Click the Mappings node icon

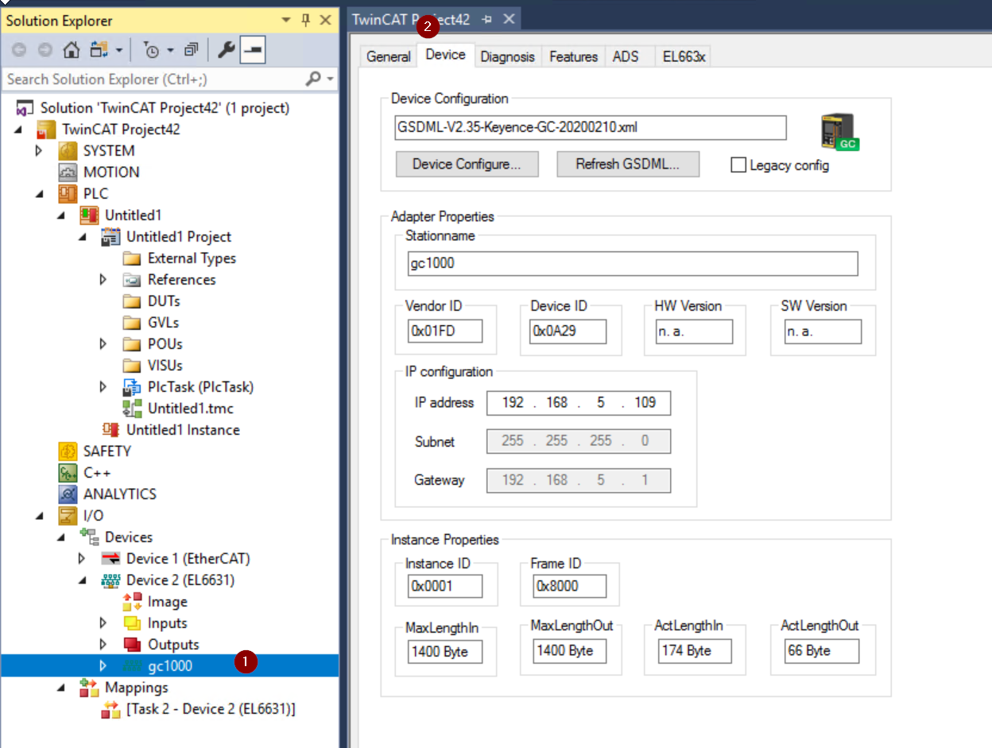pyautogui.click(x=89, y=688)
